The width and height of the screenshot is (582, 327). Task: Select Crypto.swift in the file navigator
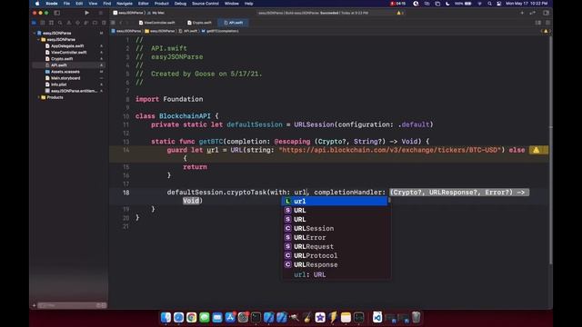coord(62,58)
